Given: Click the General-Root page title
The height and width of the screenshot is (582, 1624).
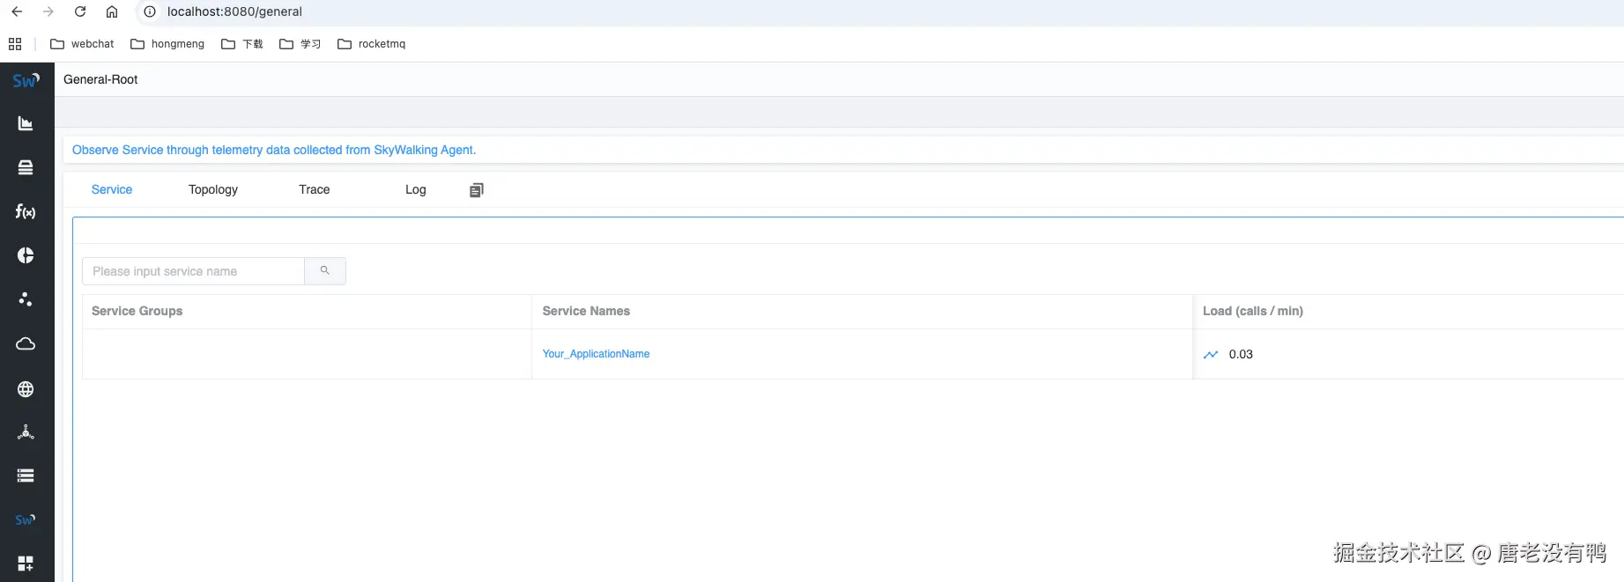Looking at the screenshot, I should coord(100,79).
